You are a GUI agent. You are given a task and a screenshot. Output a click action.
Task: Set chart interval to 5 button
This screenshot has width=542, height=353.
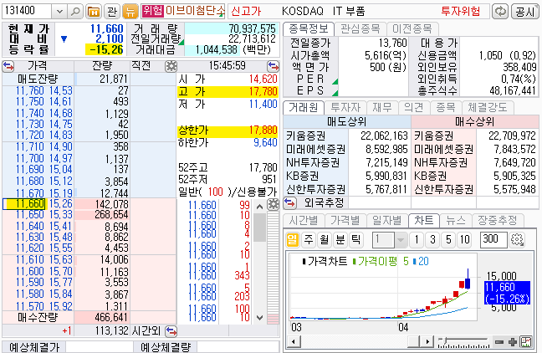click(x=448, y=239)
